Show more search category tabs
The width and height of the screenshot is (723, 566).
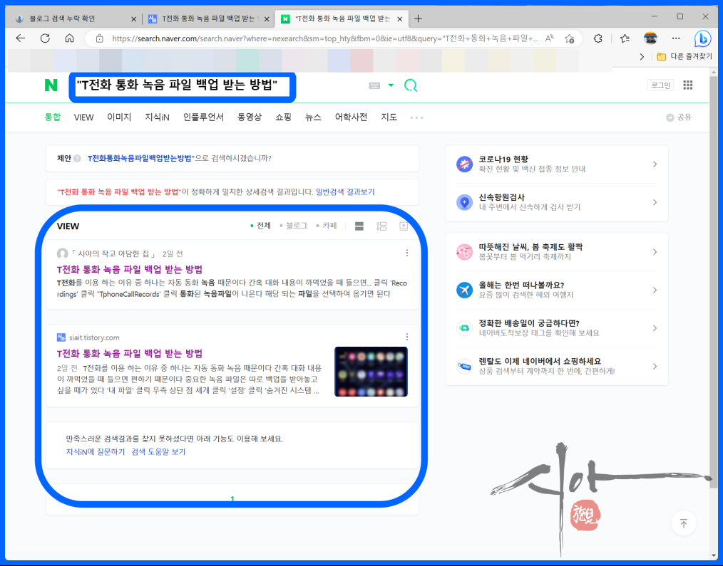click(416, 117)
